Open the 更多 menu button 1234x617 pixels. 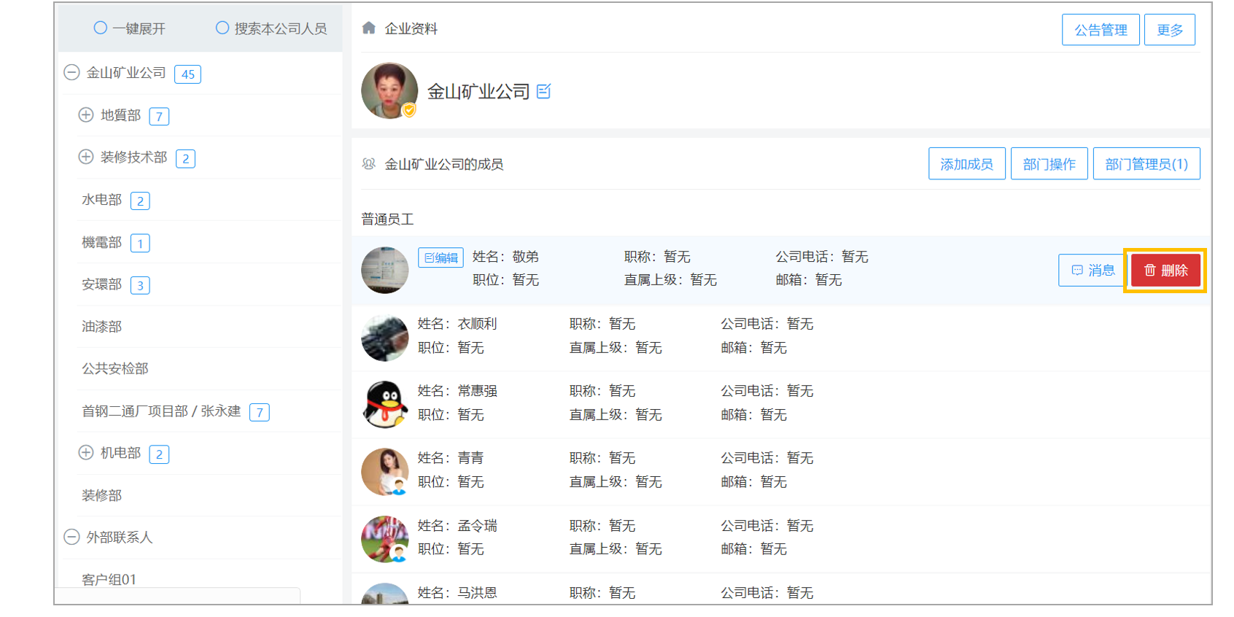pos(1170,30)
